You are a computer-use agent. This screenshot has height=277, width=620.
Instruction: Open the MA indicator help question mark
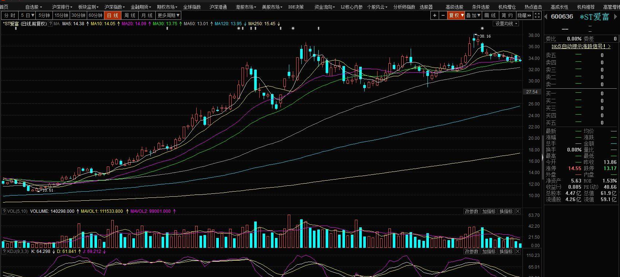click(51, 24)
